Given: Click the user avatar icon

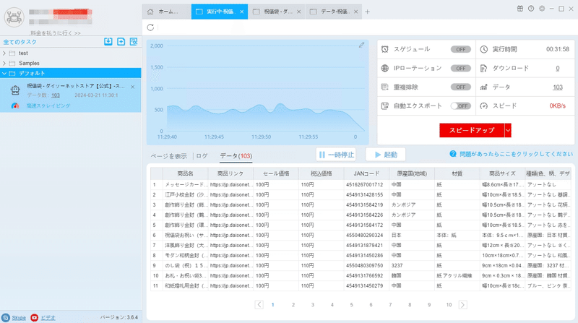Looking at the screenshot, I should point(14,17).
